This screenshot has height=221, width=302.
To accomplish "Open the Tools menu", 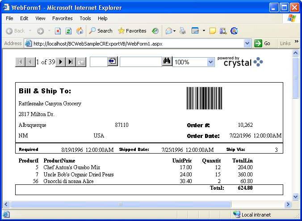I will [85, 18].
